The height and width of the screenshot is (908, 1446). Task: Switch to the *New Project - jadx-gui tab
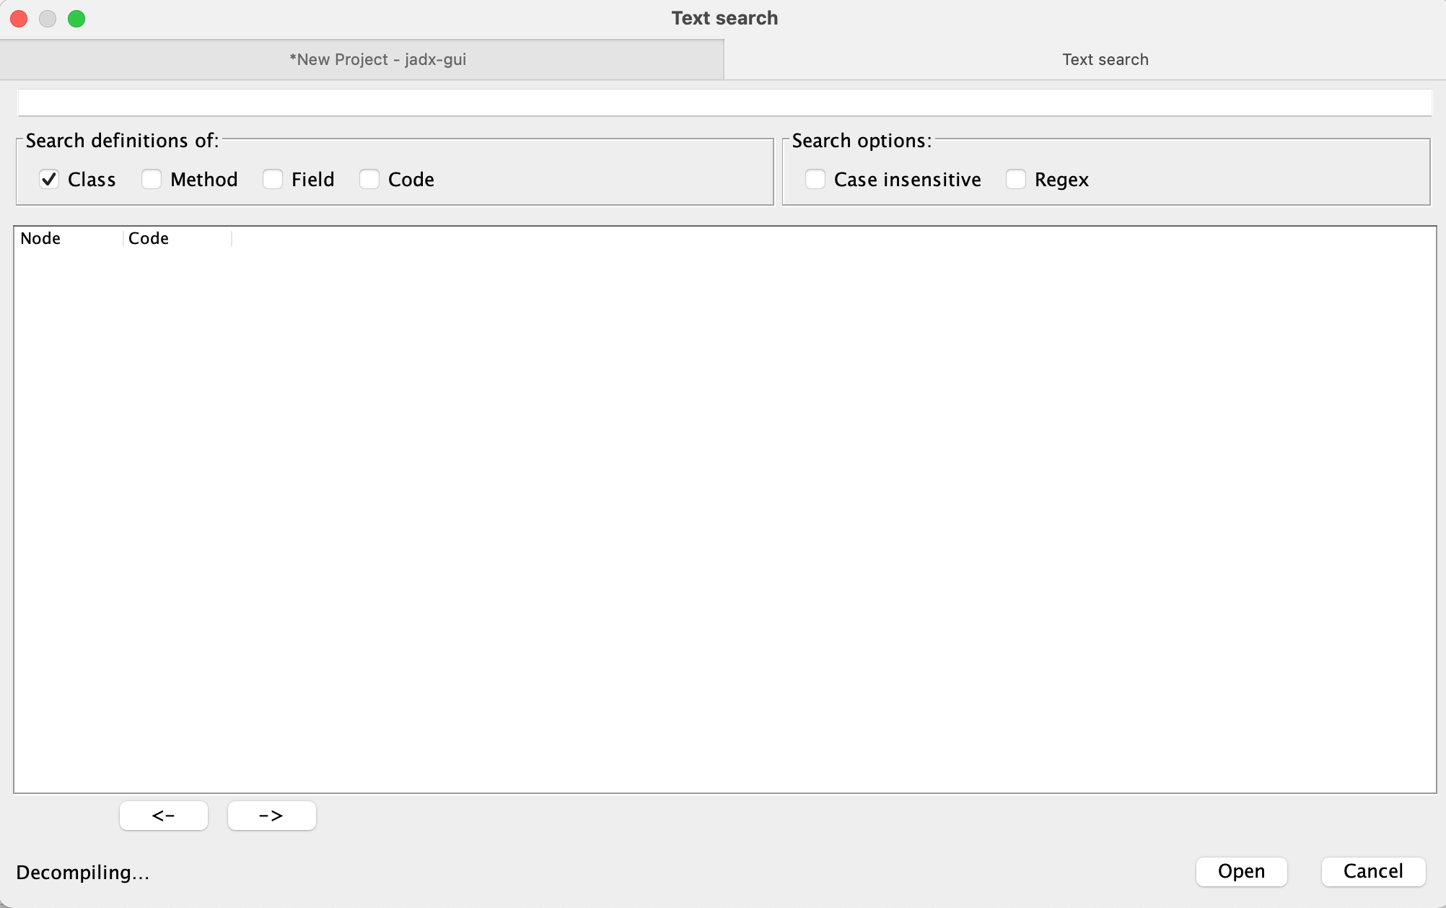point(377,59)
